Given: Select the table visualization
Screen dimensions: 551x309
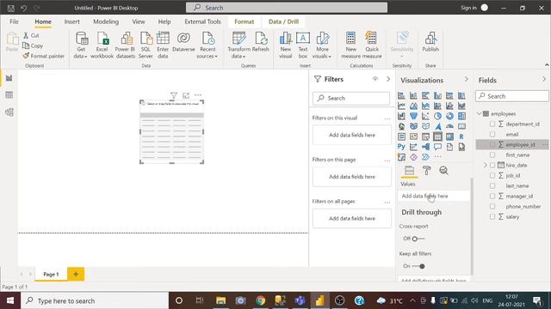Looking at the screenshot, I should 437,136.
